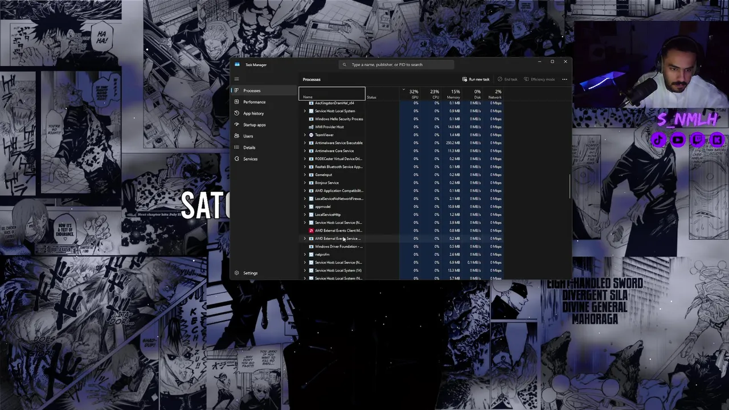Click the End task button

[507, 79]
